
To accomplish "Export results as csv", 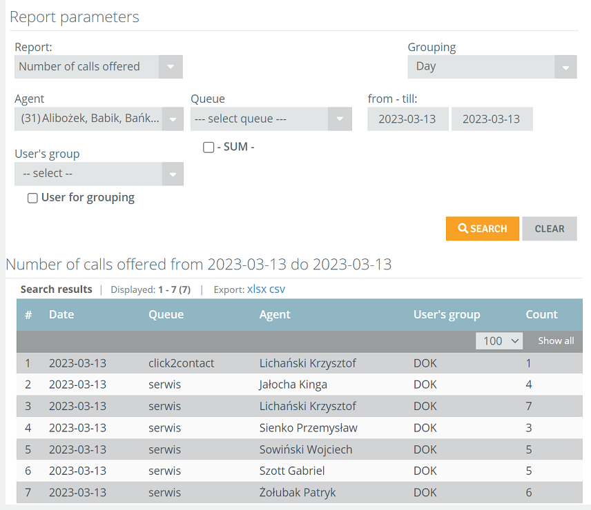I will (x=277, y=289).
